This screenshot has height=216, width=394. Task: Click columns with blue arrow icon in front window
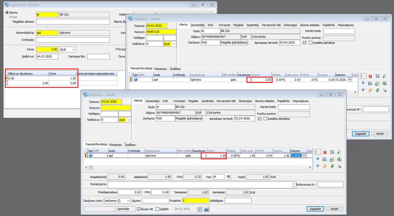point(325,159)
